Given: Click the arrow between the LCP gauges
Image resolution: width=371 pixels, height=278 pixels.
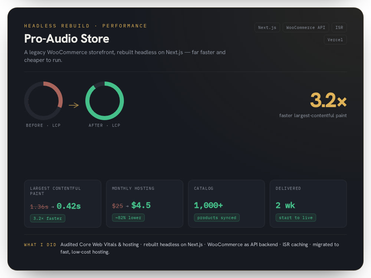Looking at the screenshot, I should point(74,105).
